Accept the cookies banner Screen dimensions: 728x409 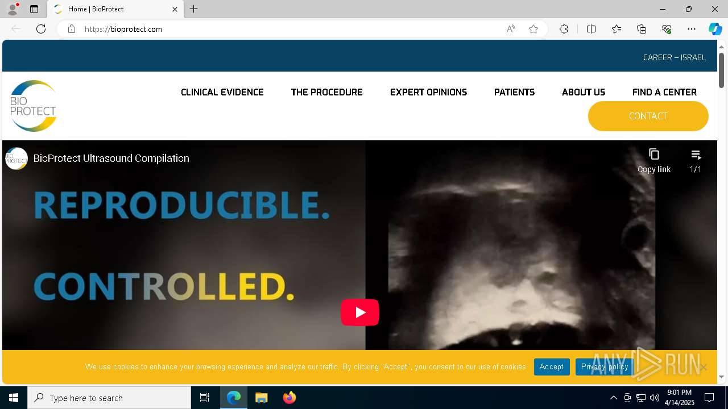(552, 367)
